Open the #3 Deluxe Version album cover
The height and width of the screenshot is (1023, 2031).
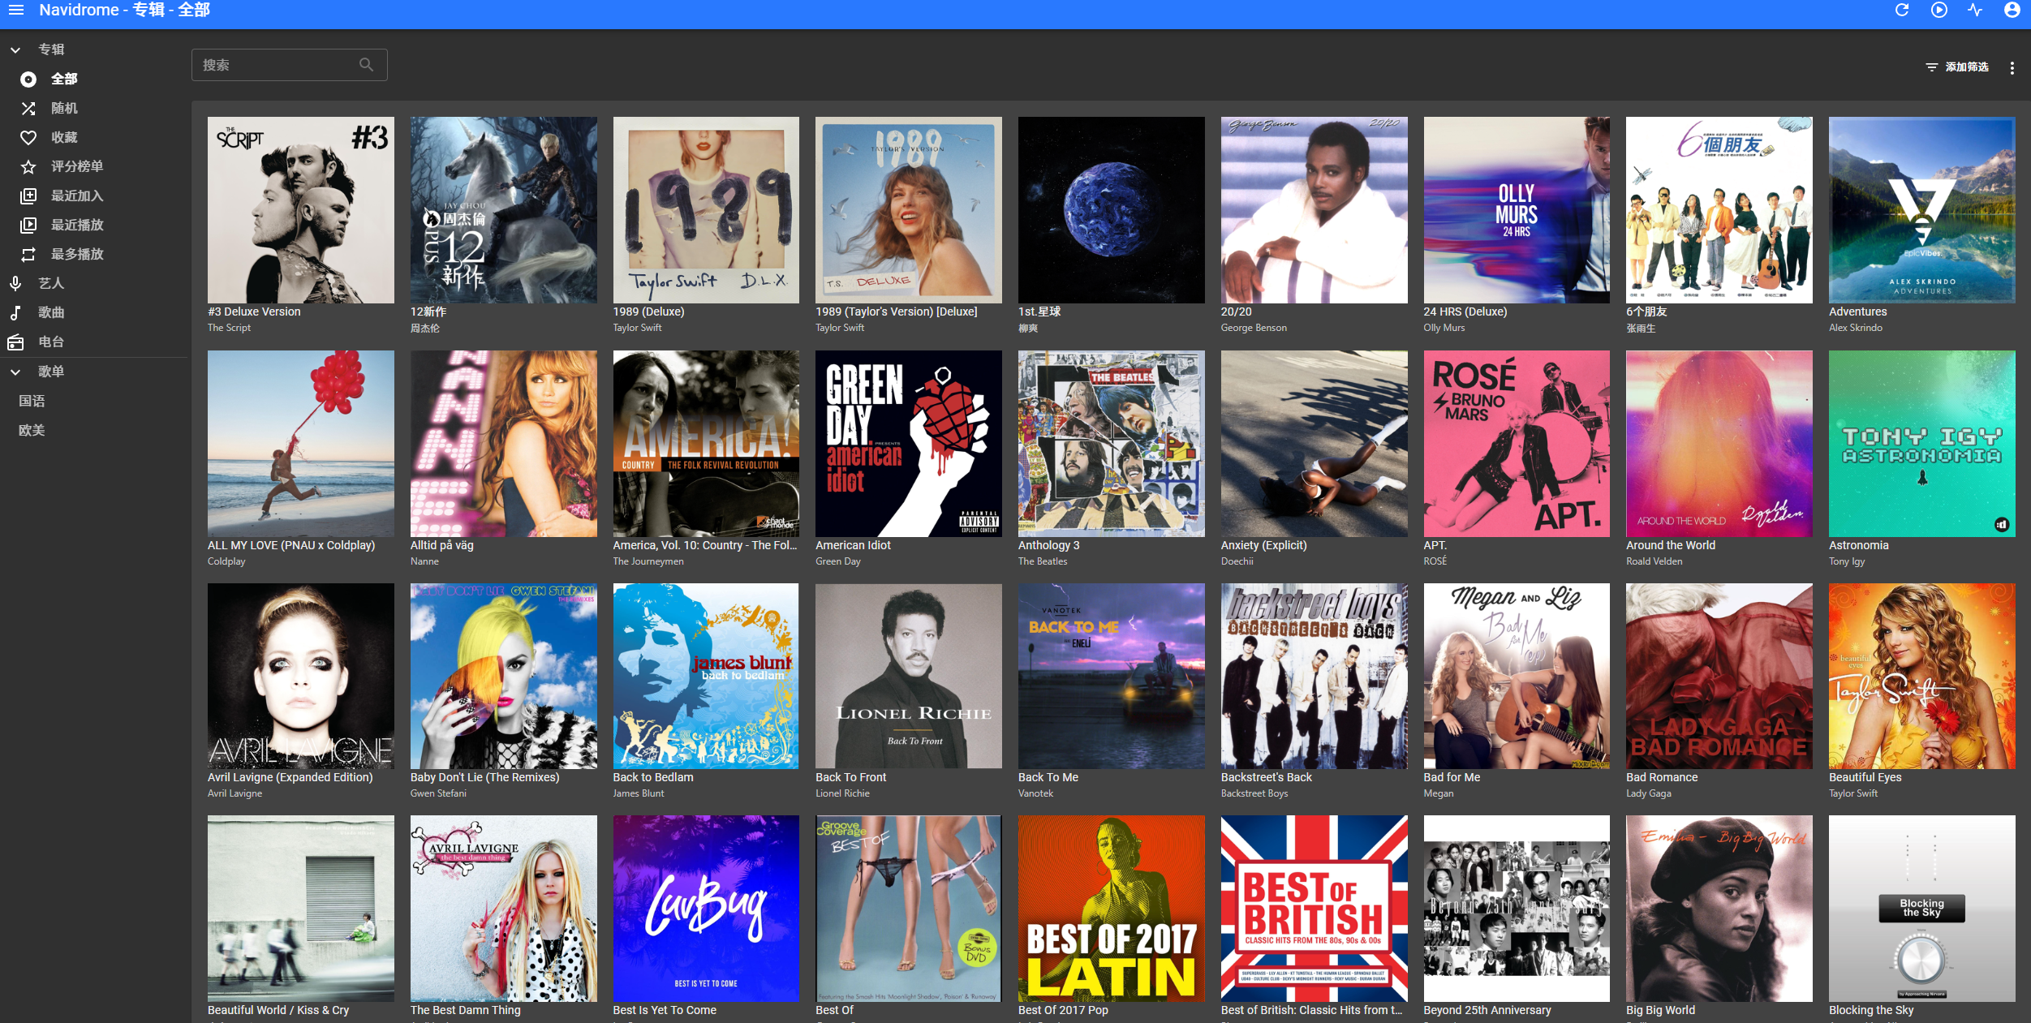301,210
